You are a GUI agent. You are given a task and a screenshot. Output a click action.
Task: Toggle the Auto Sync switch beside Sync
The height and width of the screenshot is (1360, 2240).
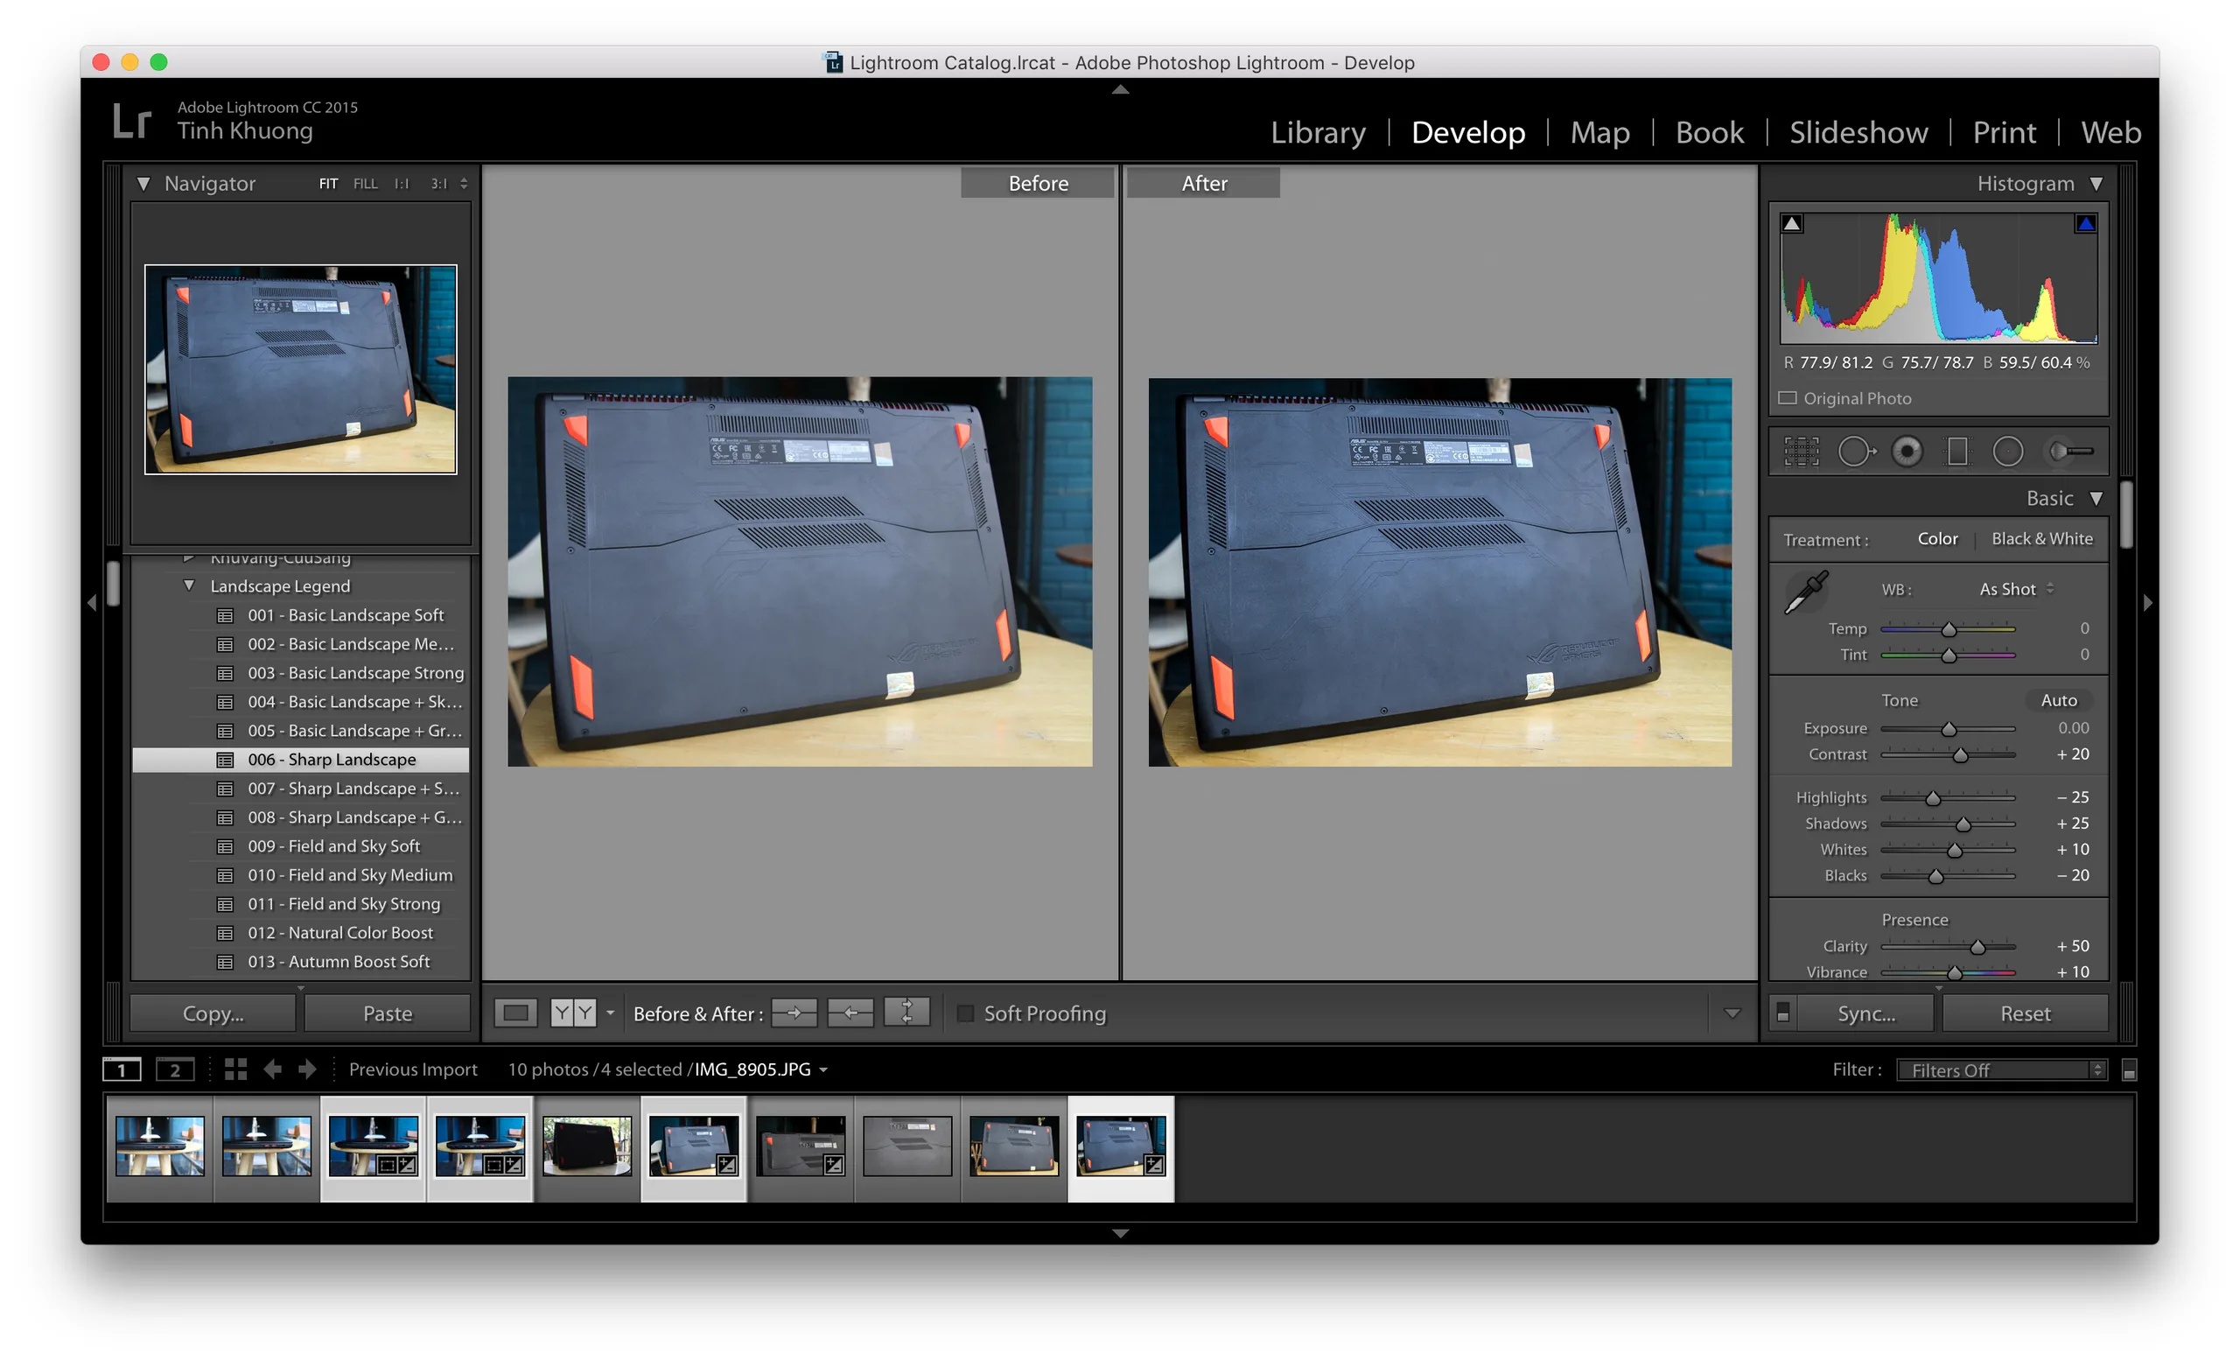pyautogui.click(x=1782, y=1013)
